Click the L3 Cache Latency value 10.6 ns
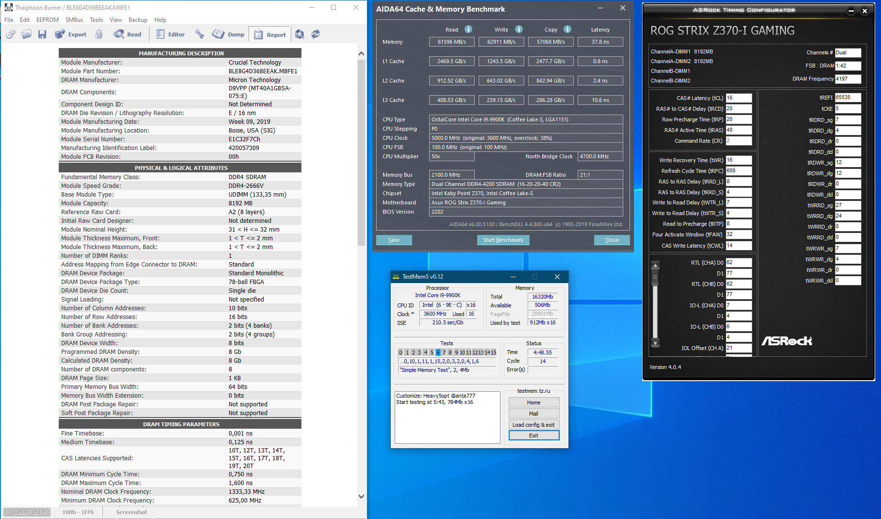The image size is (881, 519). [600, 100]
